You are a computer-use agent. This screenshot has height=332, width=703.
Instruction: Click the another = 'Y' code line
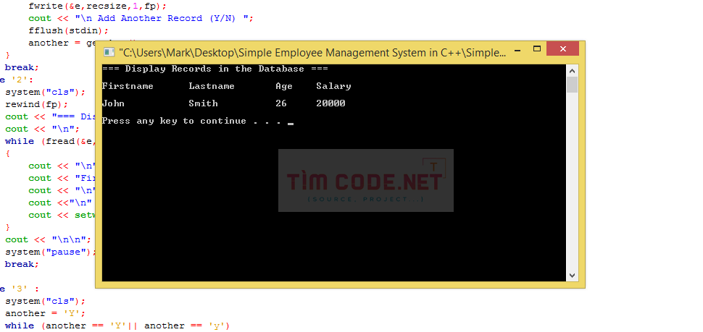click(x=45, y=313)
